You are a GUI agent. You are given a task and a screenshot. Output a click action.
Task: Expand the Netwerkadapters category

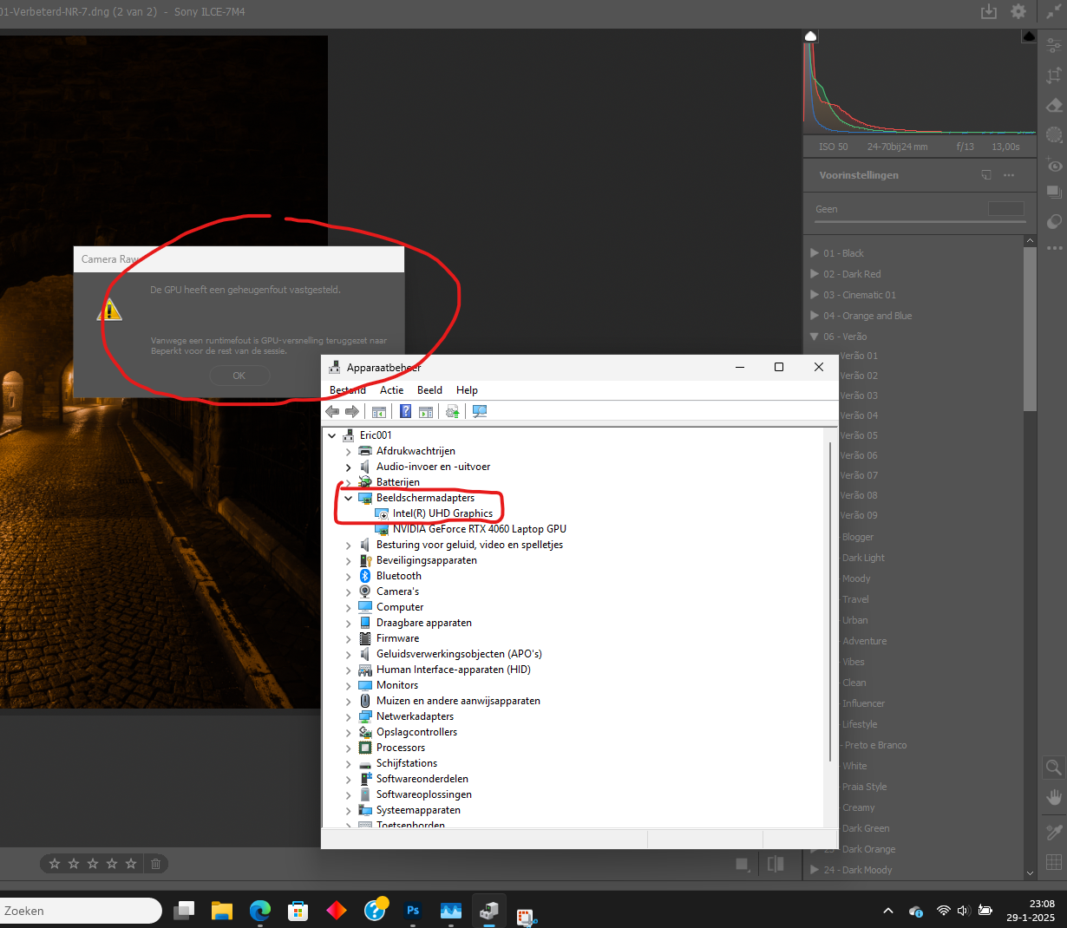pos(348,716)
